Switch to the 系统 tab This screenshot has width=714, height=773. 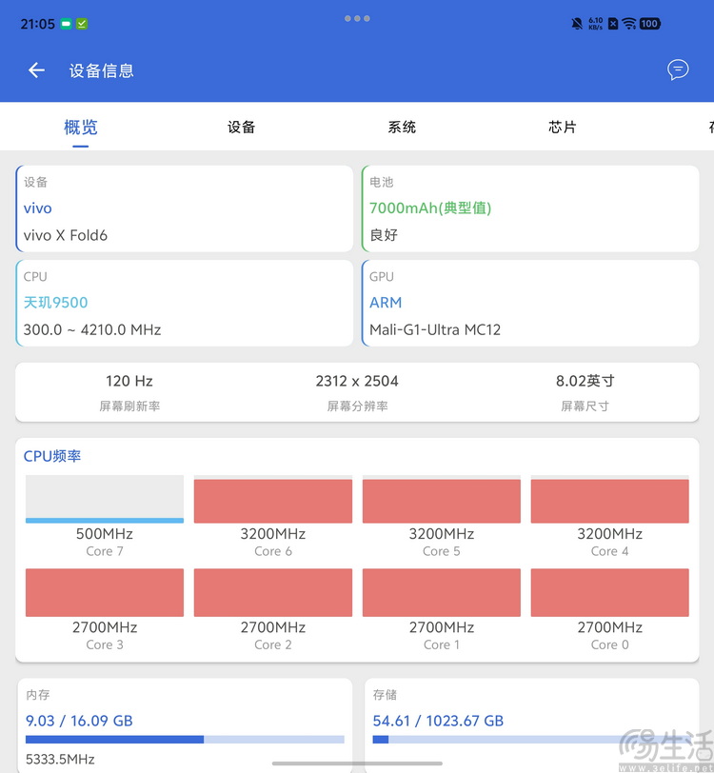coord(402,128)
